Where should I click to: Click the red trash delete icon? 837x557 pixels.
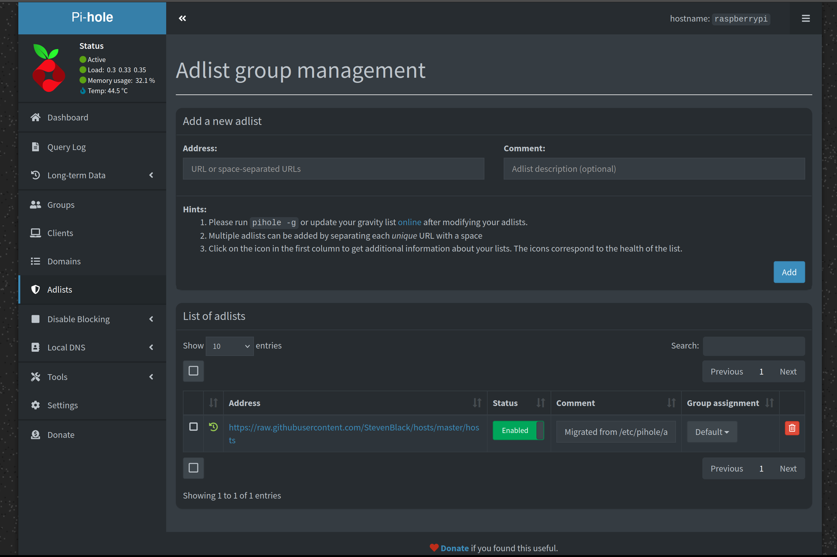tap(791, 428)
